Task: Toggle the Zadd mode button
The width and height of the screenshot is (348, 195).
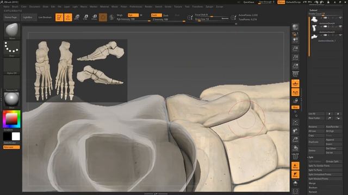Action: (157, 15)
